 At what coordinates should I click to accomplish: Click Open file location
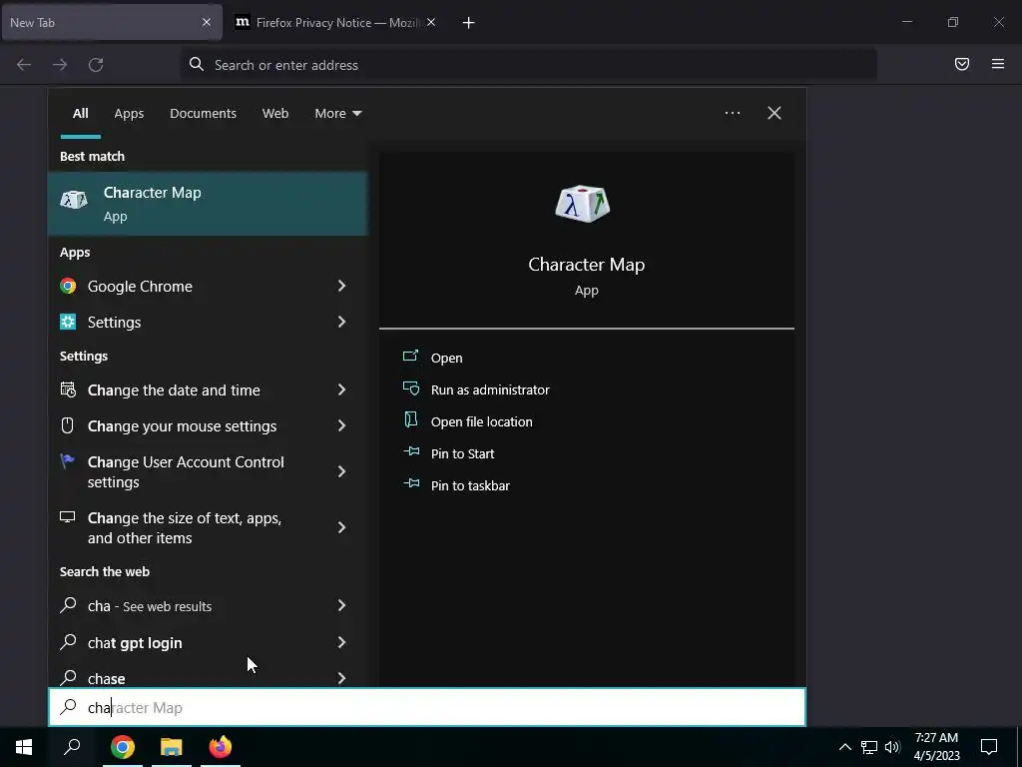click(x=482, y=422)
